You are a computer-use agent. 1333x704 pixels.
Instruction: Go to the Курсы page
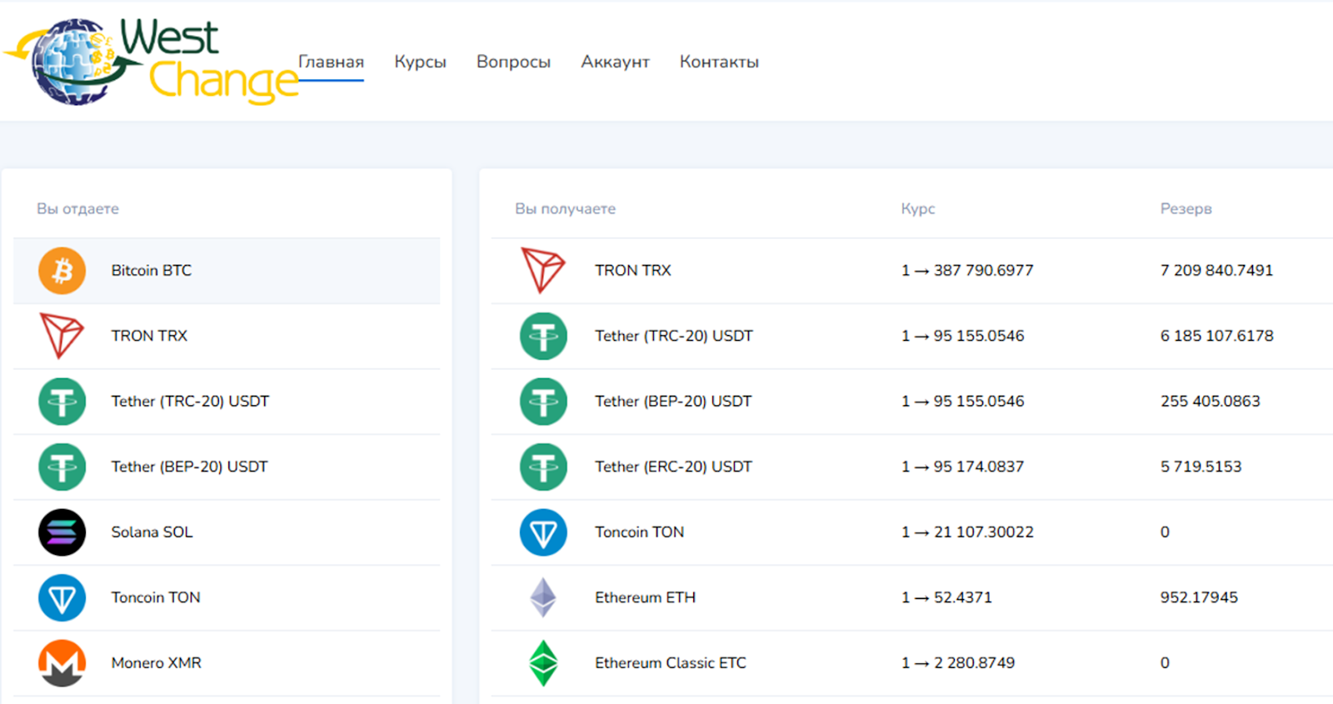tap(420, 62)
